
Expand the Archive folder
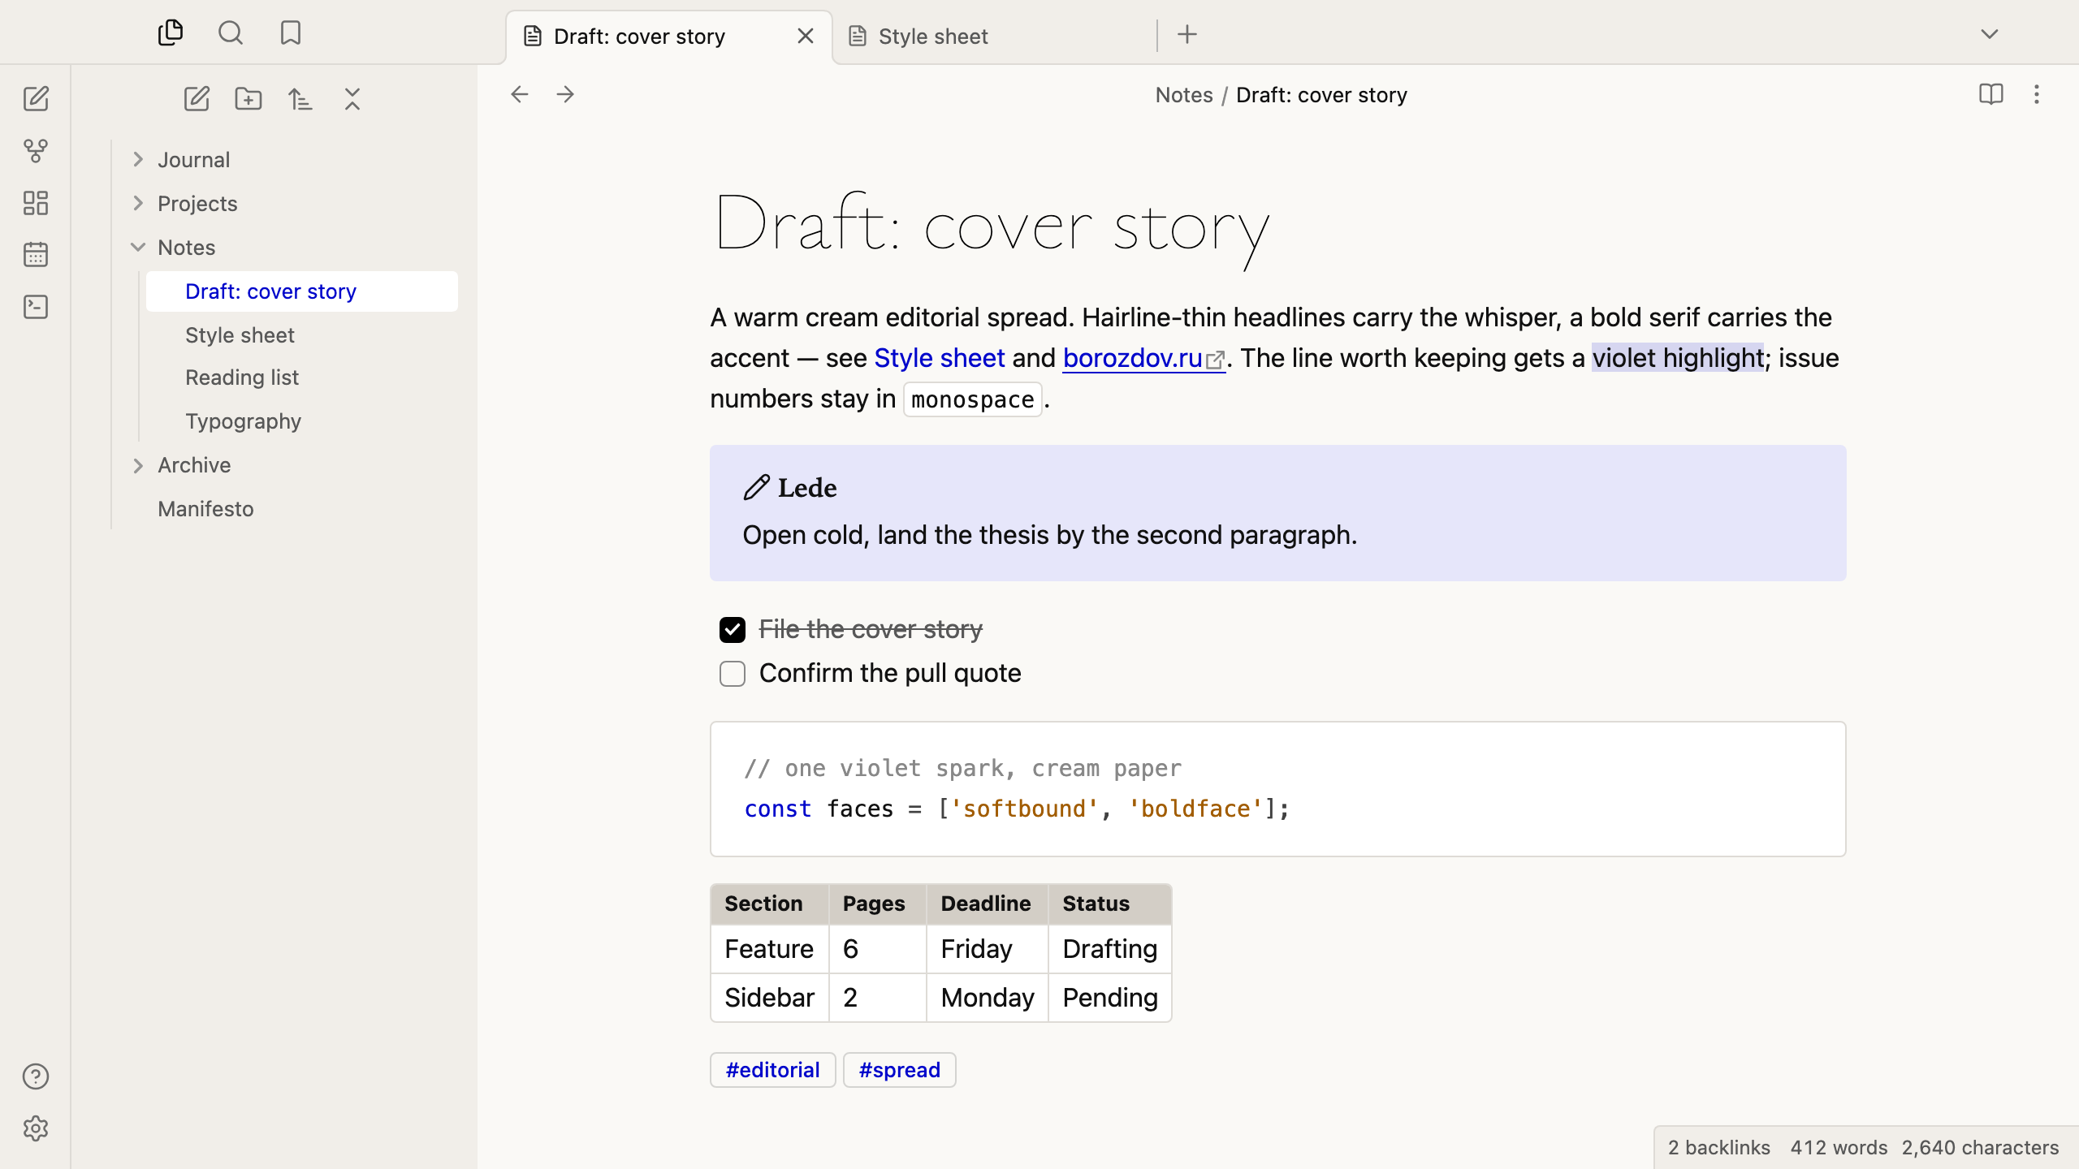138,465
